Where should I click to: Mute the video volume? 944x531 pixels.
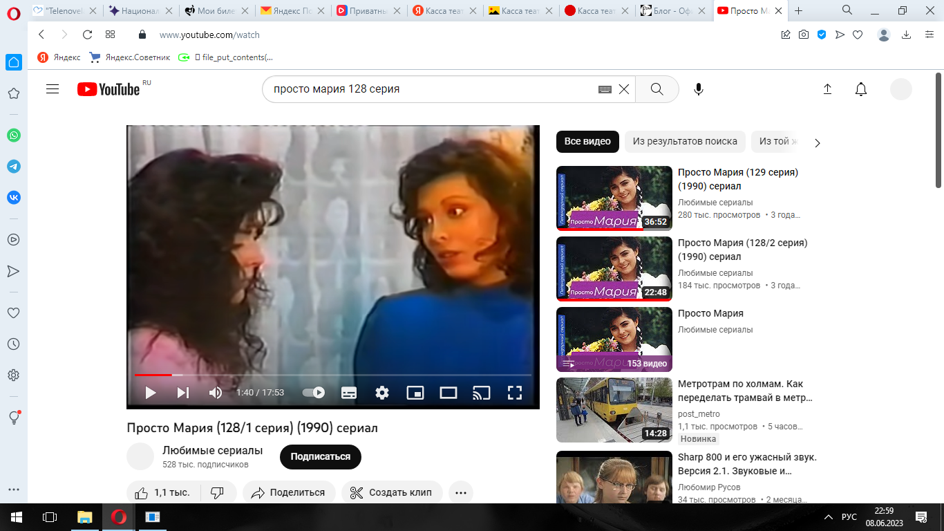click(x=216, y=393)
